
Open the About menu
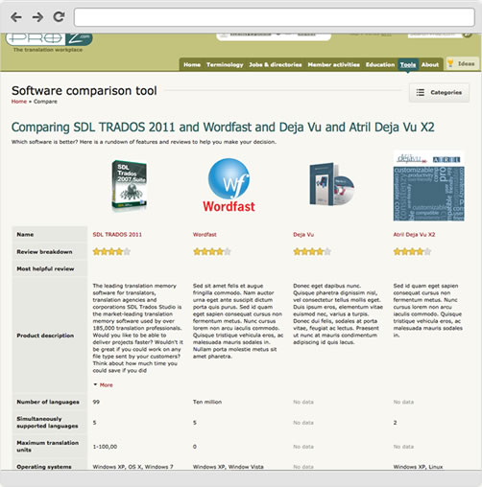(x=429, y=64)
